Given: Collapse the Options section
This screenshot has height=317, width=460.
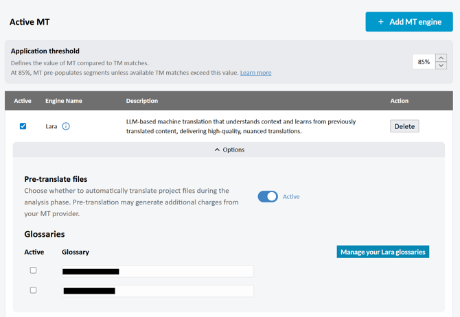Looking at the screenshot, I should pos(229,150).
